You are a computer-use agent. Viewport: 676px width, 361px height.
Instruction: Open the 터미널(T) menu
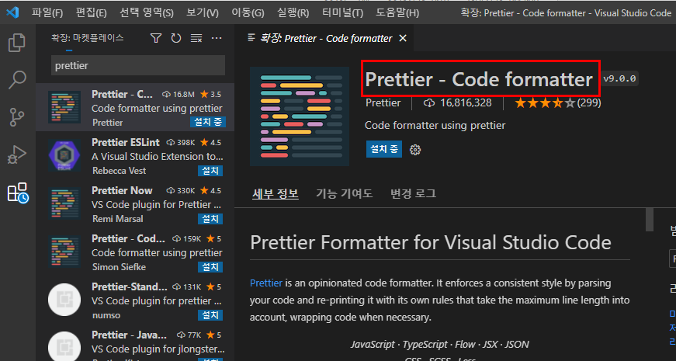tap(342, 13)
